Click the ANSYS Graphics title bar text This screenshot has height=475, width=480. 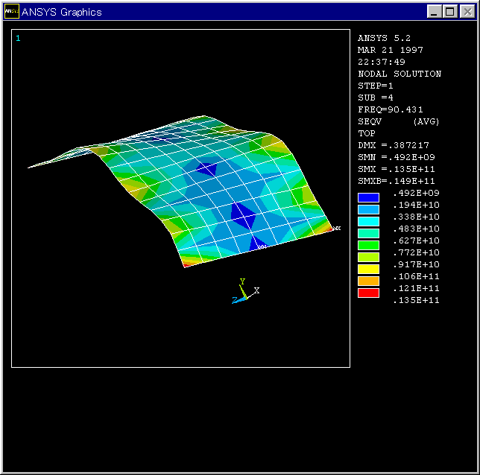[x=62, y=12]
